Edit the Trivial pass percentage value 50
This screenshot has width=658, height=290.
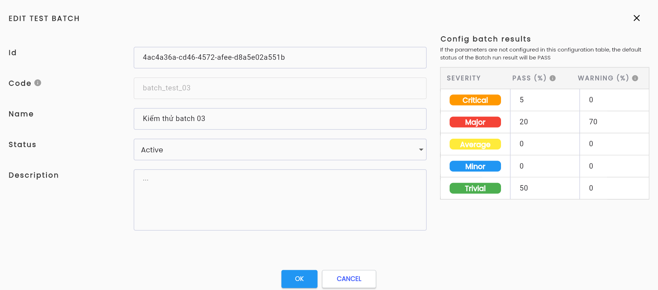[545, 188]
